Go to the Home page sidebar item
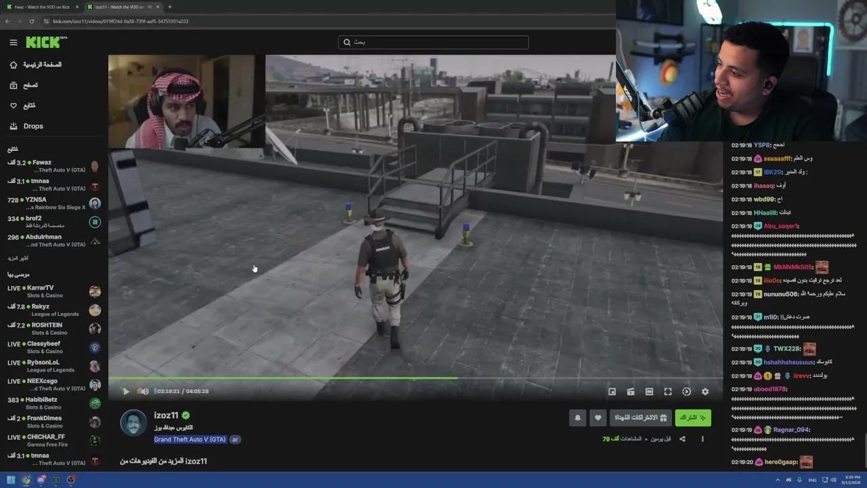867x488 pixels. (x=35, y=65)
